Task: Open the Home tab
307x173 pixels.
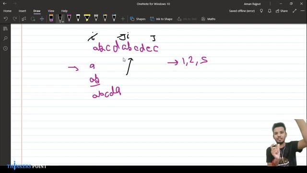Action: (x=8, y=11)
